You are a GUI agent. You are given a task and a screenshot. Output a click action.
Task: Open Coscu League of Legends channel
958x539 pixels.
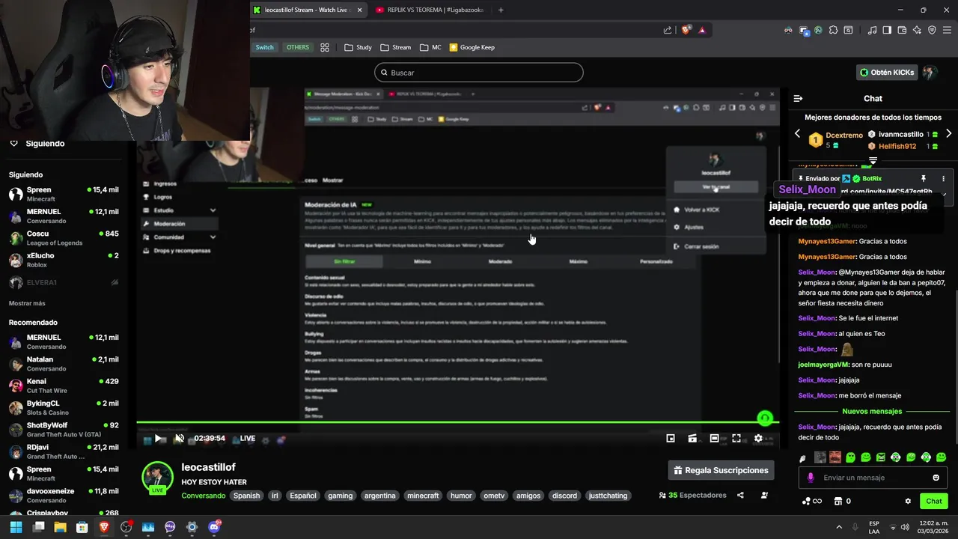click(x=64, y=238)
